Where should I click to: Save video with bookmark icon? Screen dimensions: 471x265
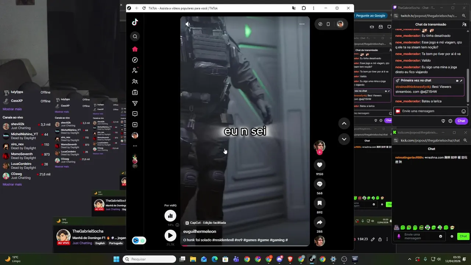pos(319,203)
